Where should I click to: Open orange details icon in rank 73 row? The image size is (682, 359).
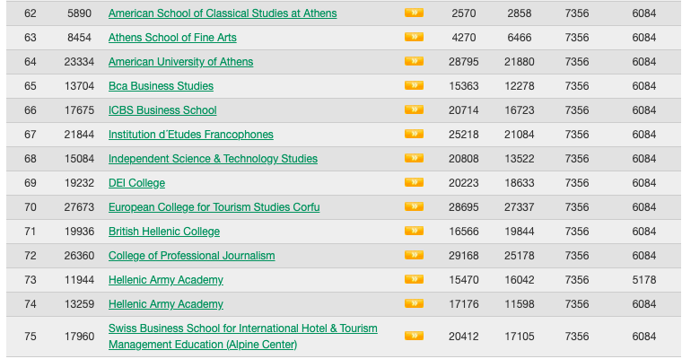[x=414, y=279]
